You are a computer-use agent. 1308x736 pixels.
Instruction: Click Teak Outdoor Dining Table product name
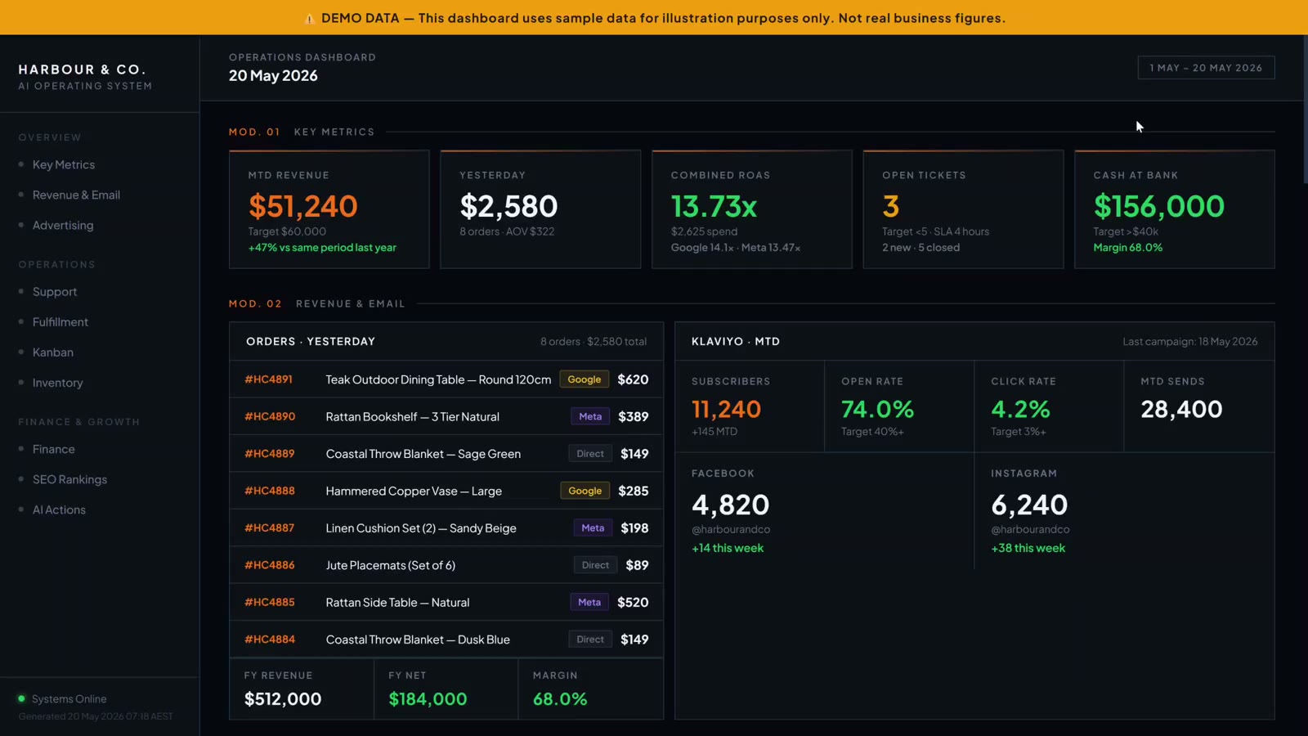pos(438,379)
